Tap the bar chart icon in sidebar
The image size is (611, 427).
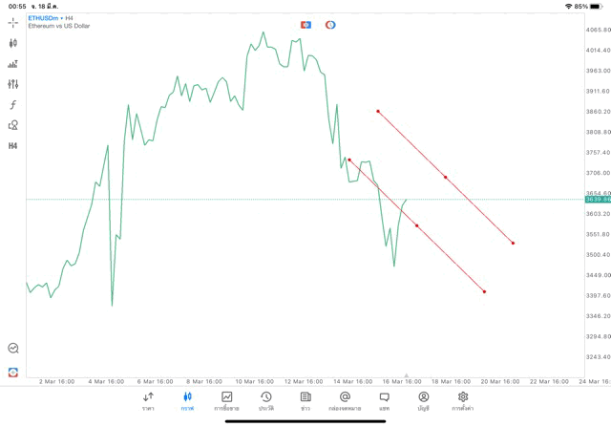point(12,64)
